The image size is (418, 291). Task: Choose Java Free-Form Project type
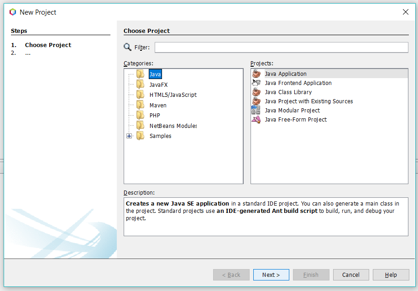[296, 119]
